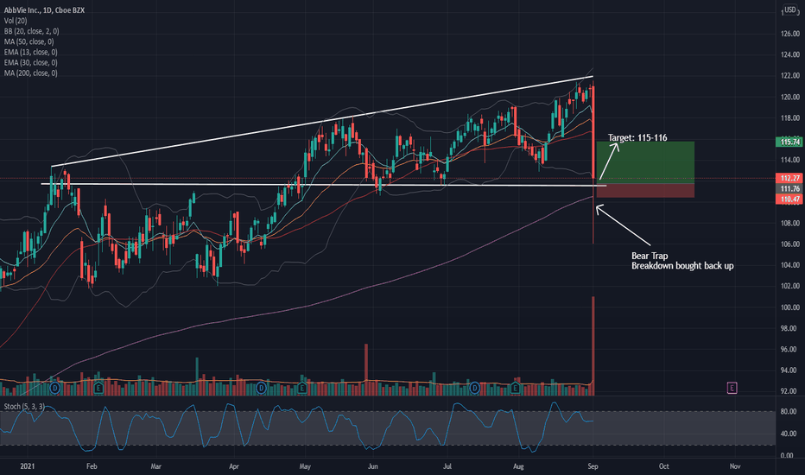The width and height of the screenshot is (805, 475).
Task: Click the earnings marker in early February
Action: [x=98, y=389]
